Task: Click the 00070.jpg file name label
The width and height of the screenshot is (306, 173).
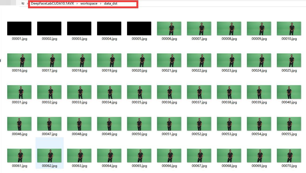Action: [x=289, y=166]
